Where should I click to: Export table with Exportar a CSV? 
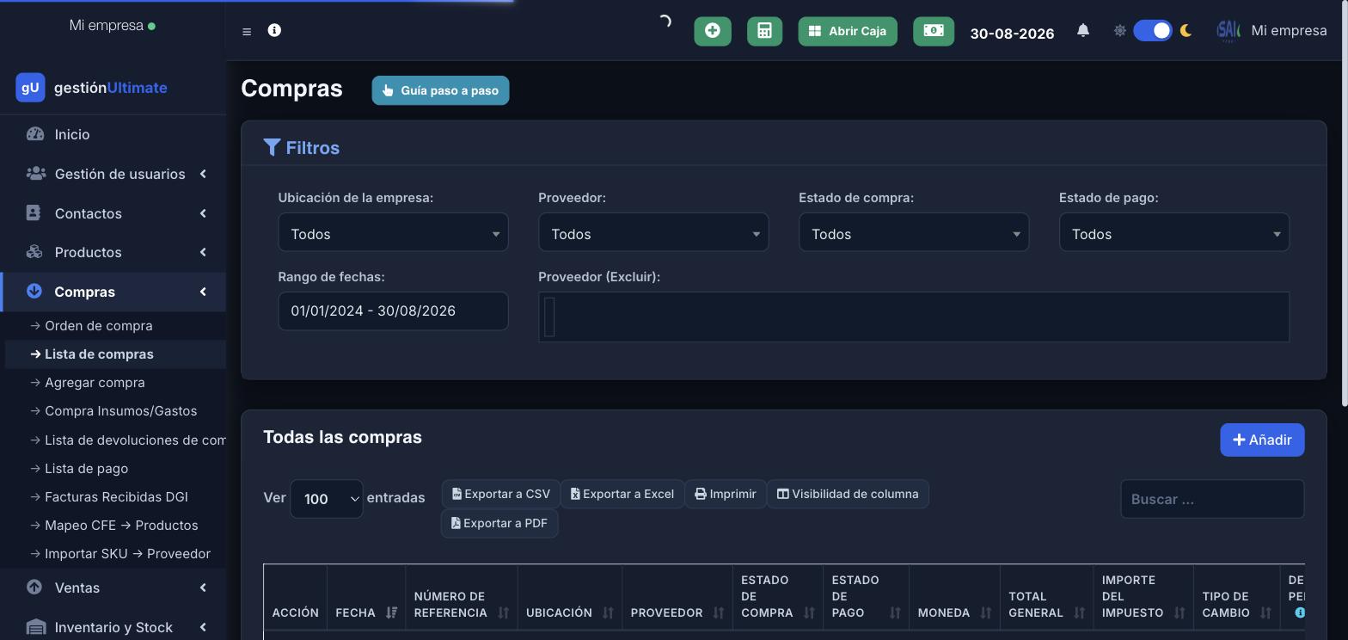[x=501, y=494]
